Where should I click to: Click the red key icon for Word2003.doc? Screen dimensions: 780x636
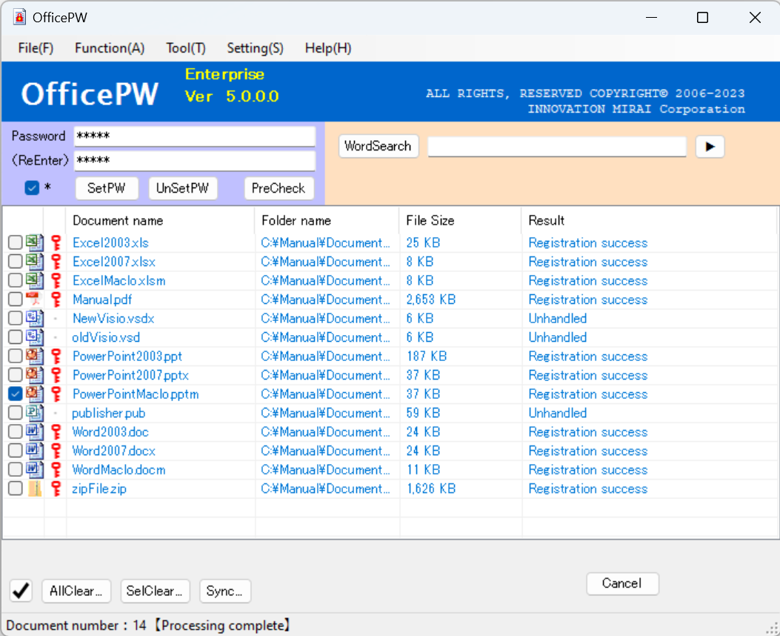[x=56, y=431]
